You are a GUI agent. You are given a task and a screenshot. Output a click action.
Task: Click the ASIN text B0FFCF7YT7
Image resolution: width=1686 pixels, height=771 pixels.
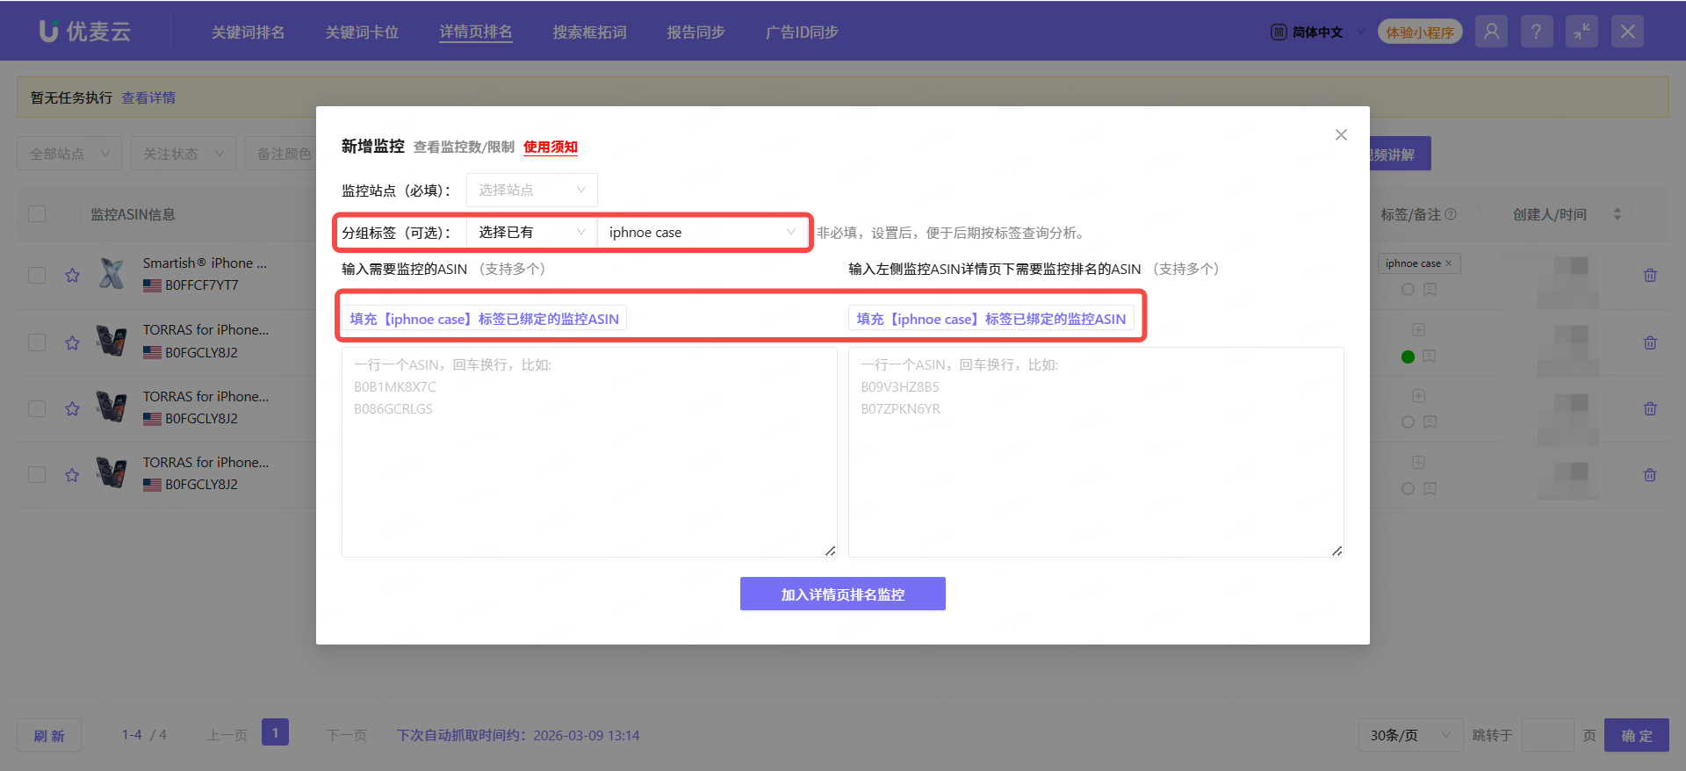point(202,285)
